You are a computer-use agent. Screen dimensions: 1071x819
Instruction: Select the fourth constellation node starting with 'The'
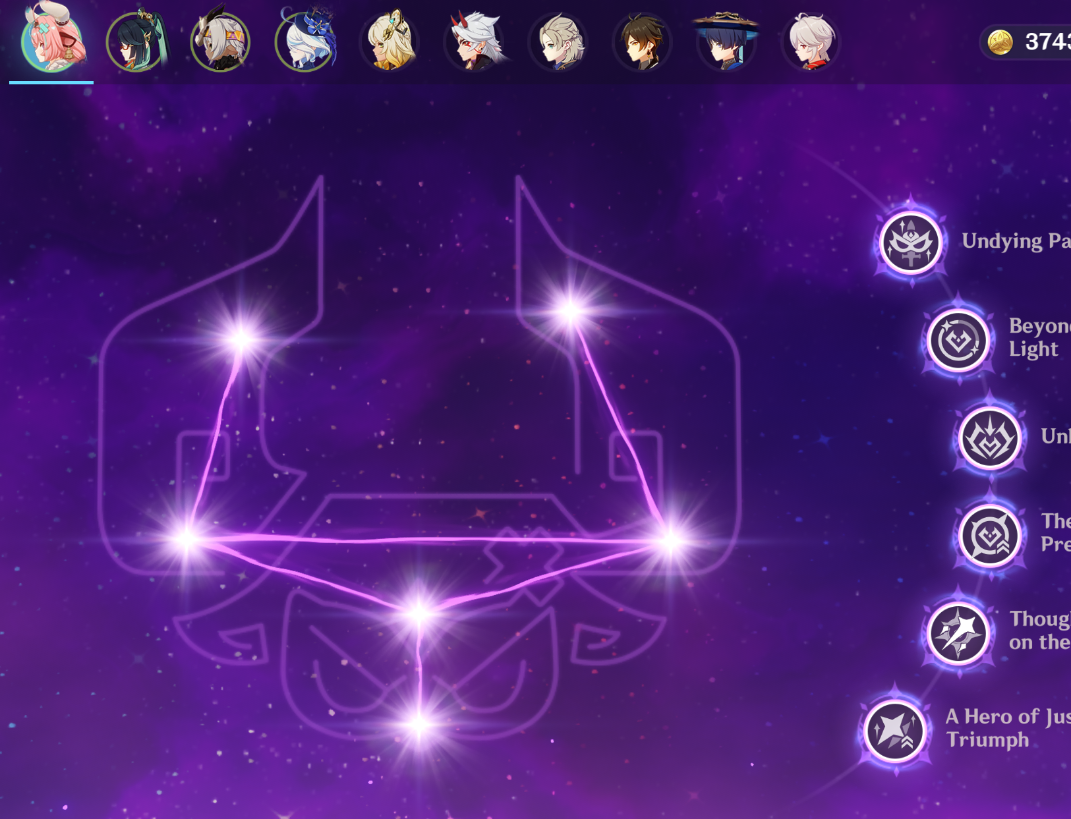990,536
